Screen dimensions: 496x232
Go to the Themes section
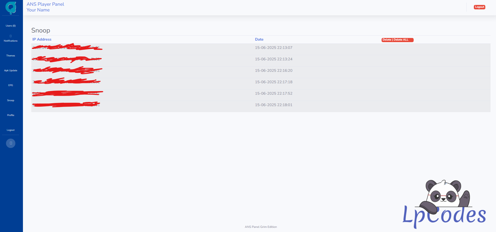[11, 56]
